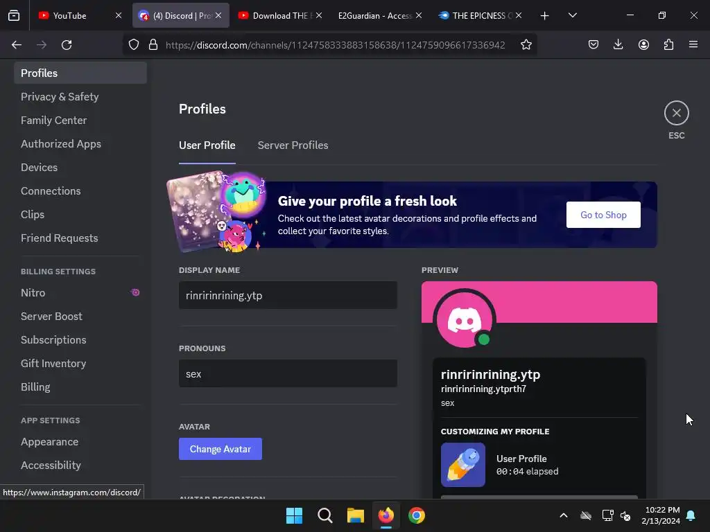Switch to the Download THE tab
Viewport: 710px width, 532px height.
(279, 15)
